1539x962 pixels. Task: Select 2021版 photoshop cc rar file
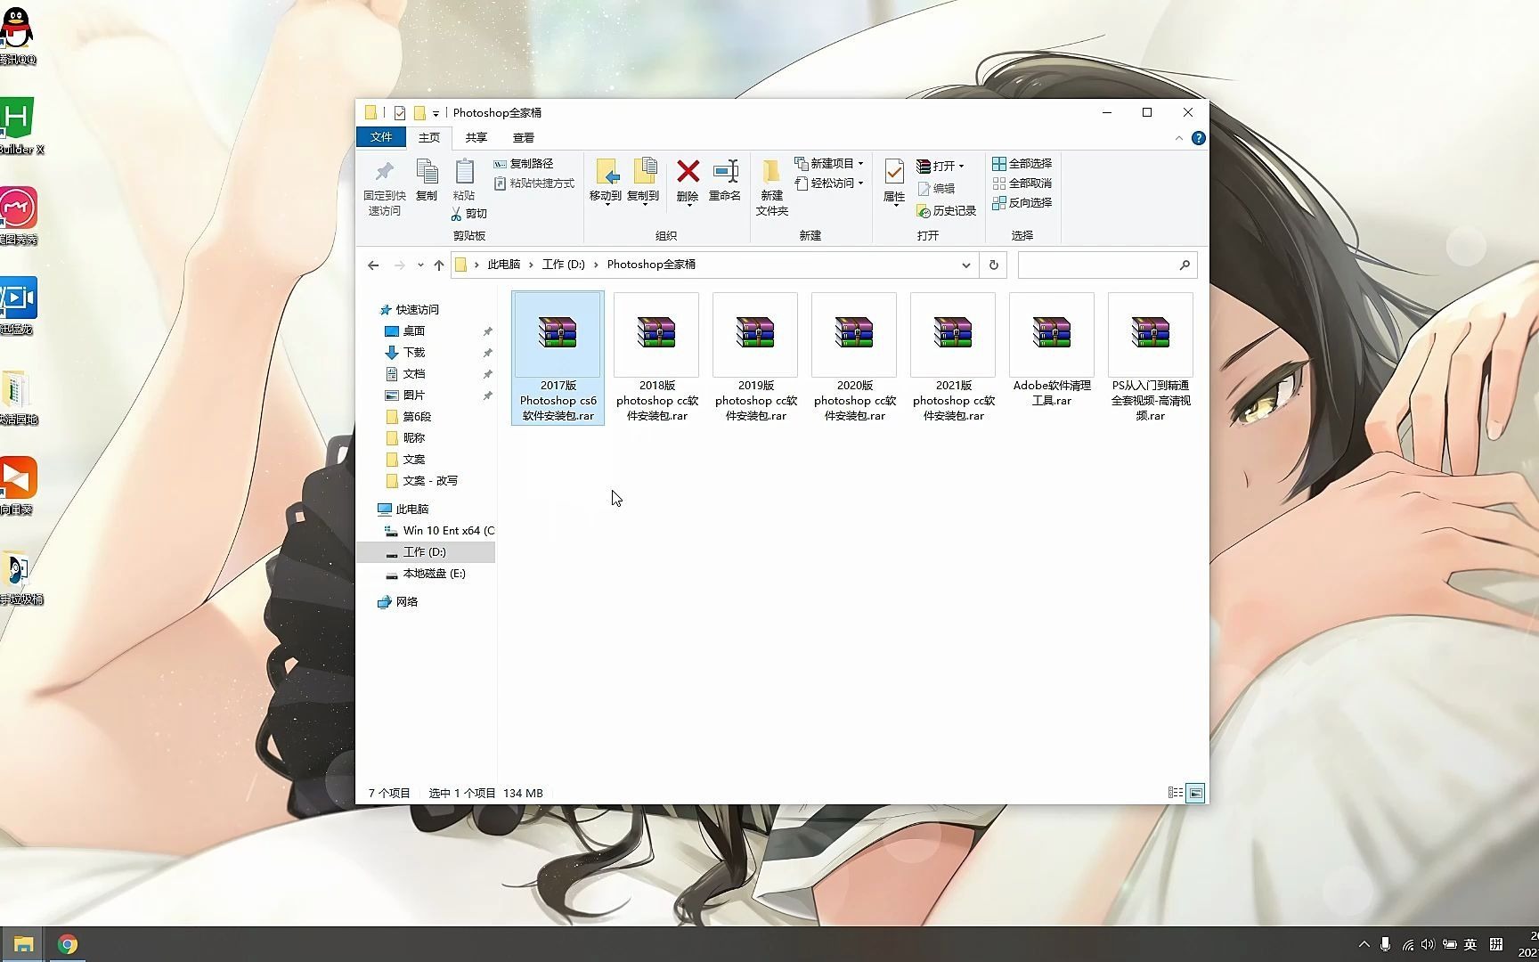953,358
